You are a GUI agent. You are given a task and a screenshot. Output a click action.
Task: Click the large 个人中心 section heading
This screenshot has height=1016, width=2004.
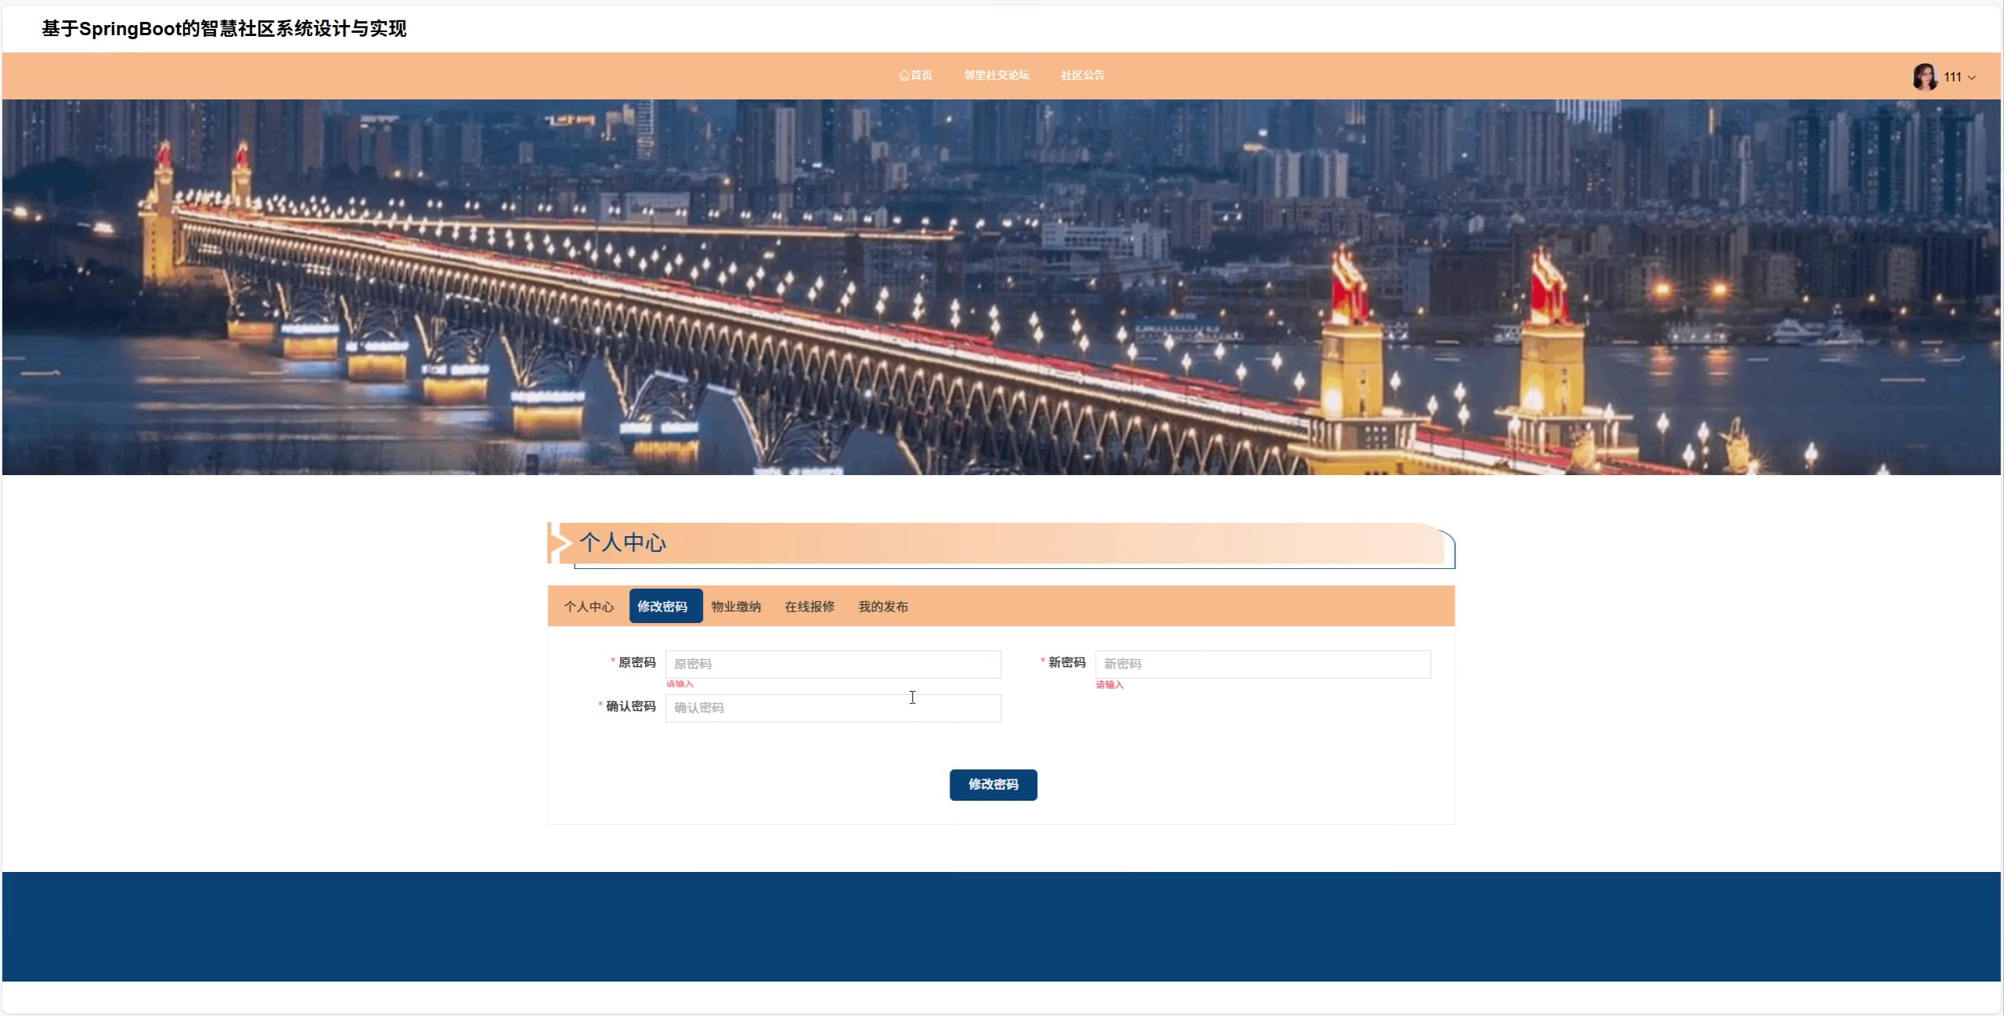(x=623, y=542)
